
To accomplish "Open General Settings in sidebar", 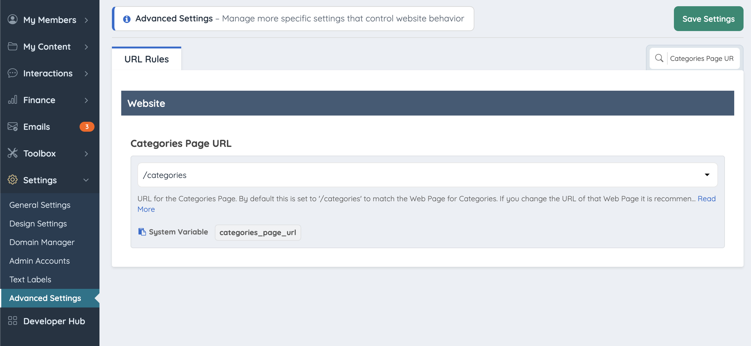I will pyautogui.click(x=40, y=205).
